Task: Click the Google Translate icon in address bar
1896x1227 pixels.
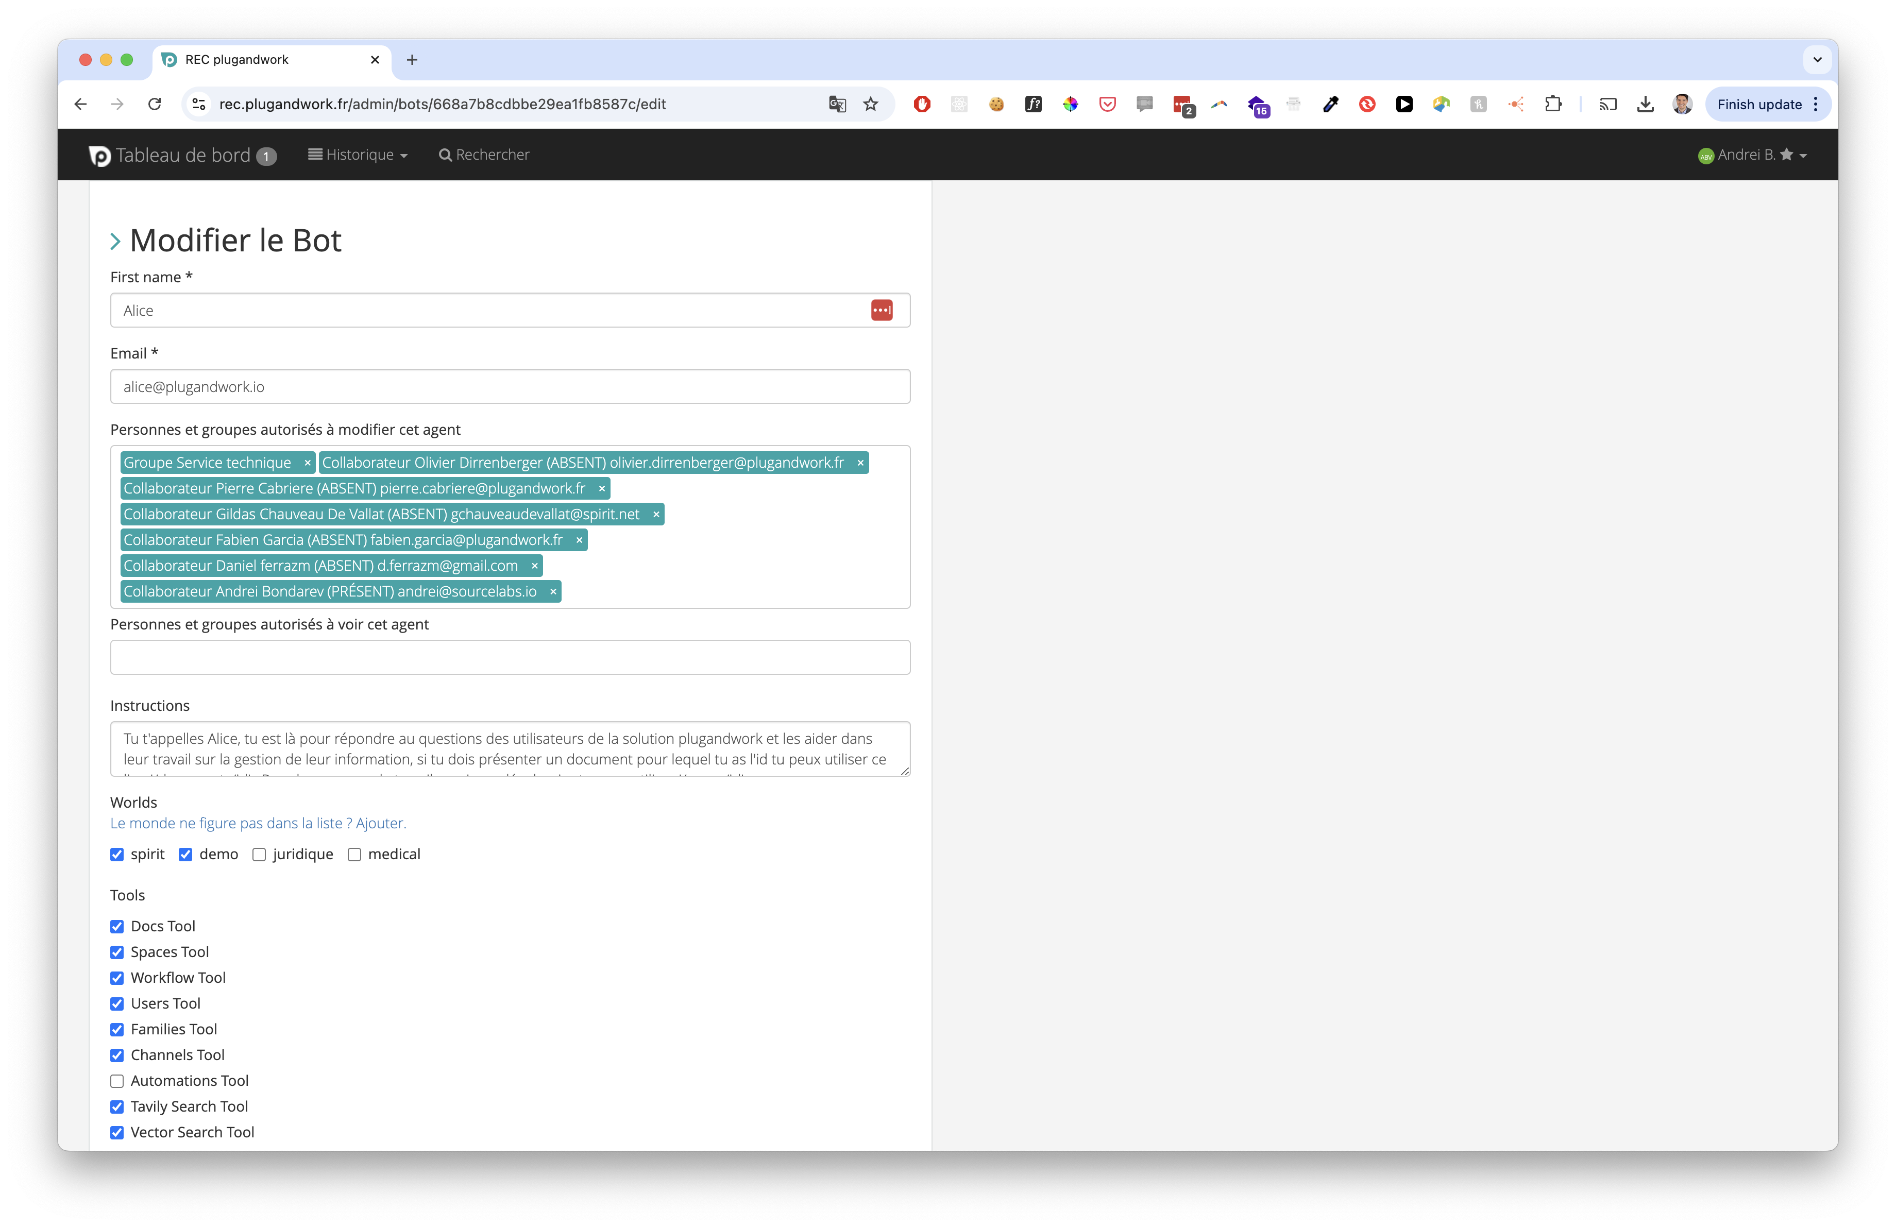Action: (837, 104)
